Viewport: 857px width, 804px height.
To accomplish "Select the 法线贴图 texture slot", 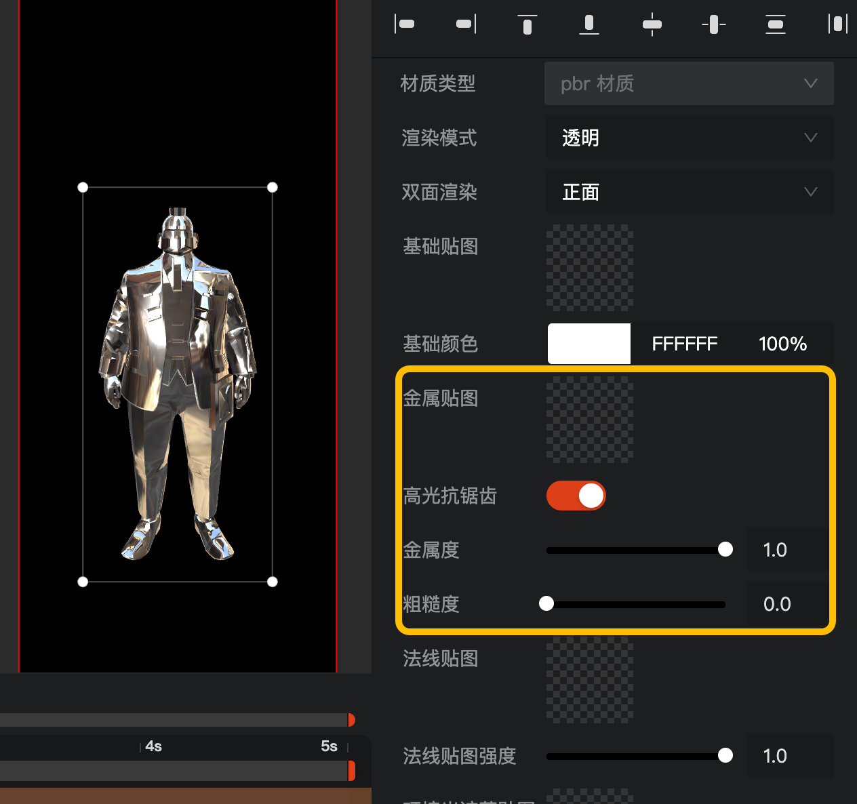I will 590,680.
